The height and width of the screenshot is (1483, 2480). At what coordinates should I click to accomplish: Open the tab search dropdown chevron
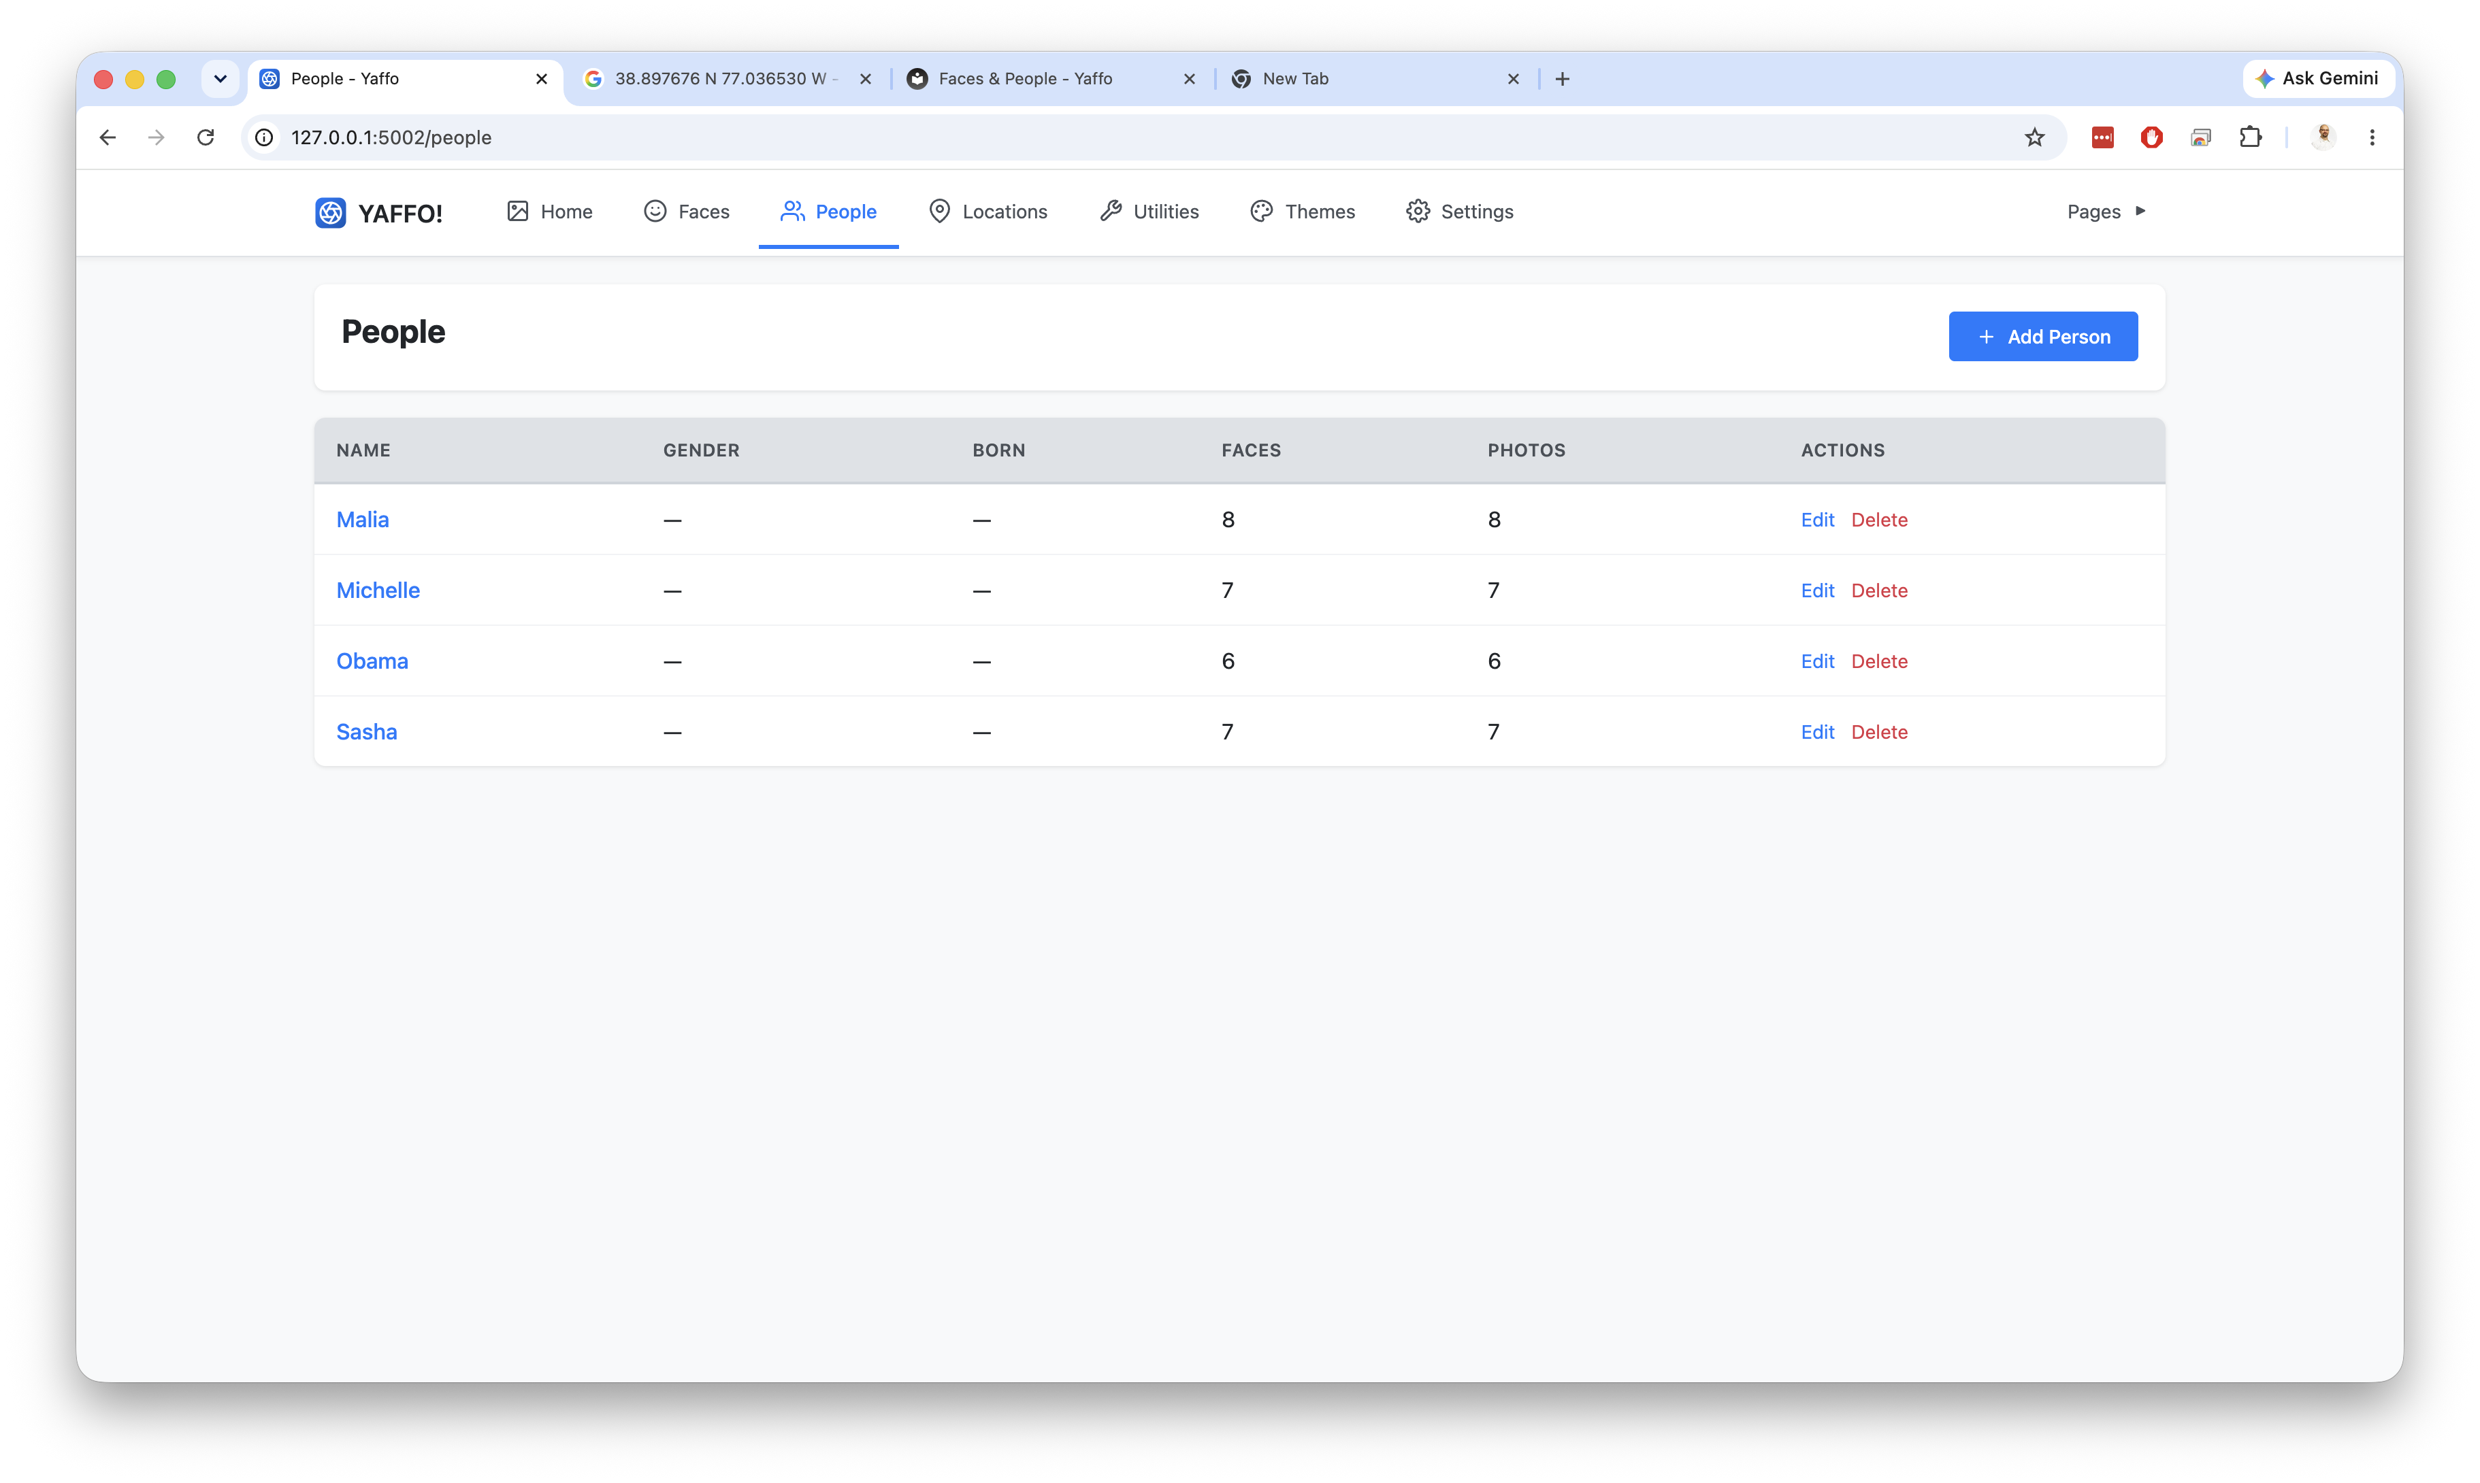220,78
